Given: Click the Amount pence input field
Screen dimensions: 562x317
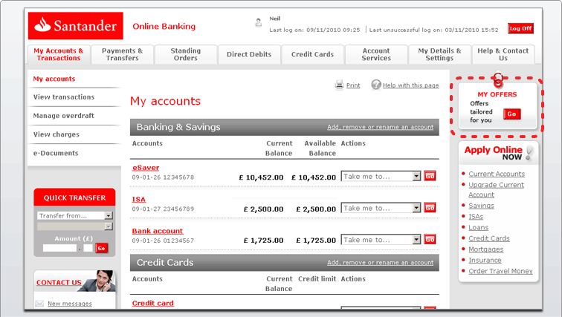Looking at the screenshot, I should 88,248.
